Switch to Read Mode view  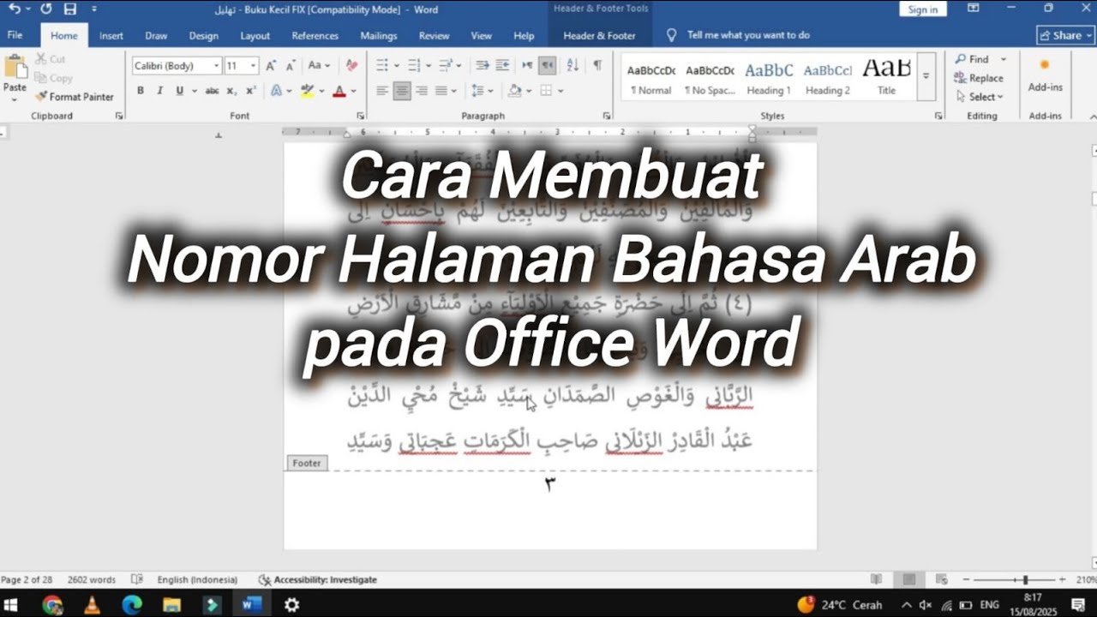876,580
